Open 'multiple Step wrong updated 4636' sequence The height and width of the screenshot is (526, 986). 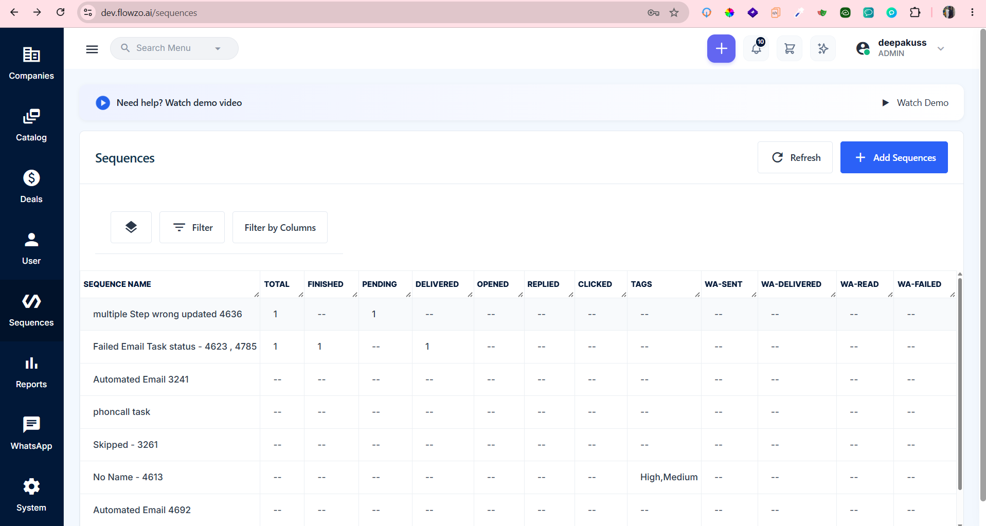pyautogui.click(x=167, y=314)
